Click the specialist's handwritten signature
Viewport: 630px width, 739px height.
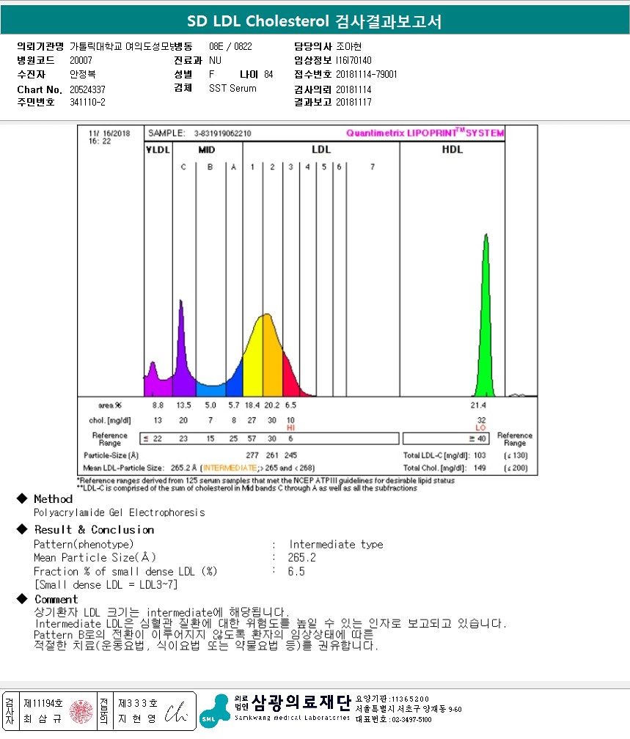(176, 712)
